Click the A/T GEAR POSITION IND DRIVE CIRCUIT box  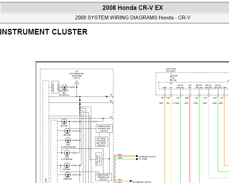point(101,142)
